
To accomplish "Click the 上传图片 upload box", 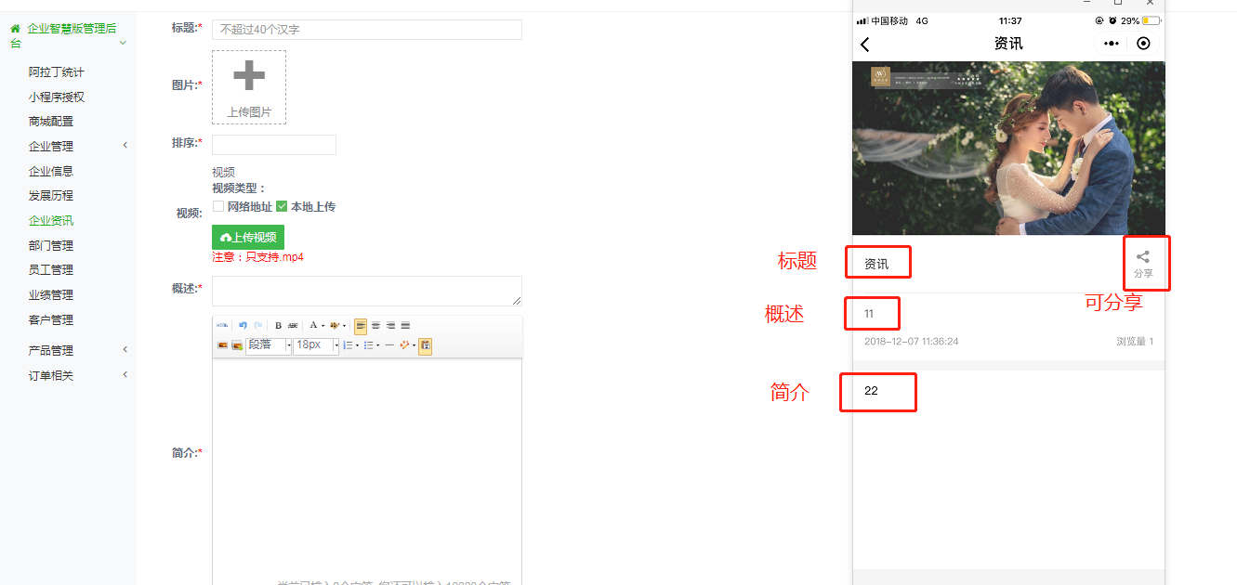I will [x=249, y=87].
